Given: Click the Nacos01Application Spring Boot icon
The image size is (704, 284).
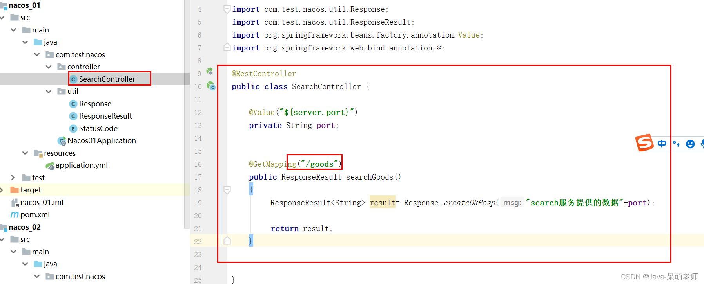Looking at the screenshot, I should click(62, 141).
